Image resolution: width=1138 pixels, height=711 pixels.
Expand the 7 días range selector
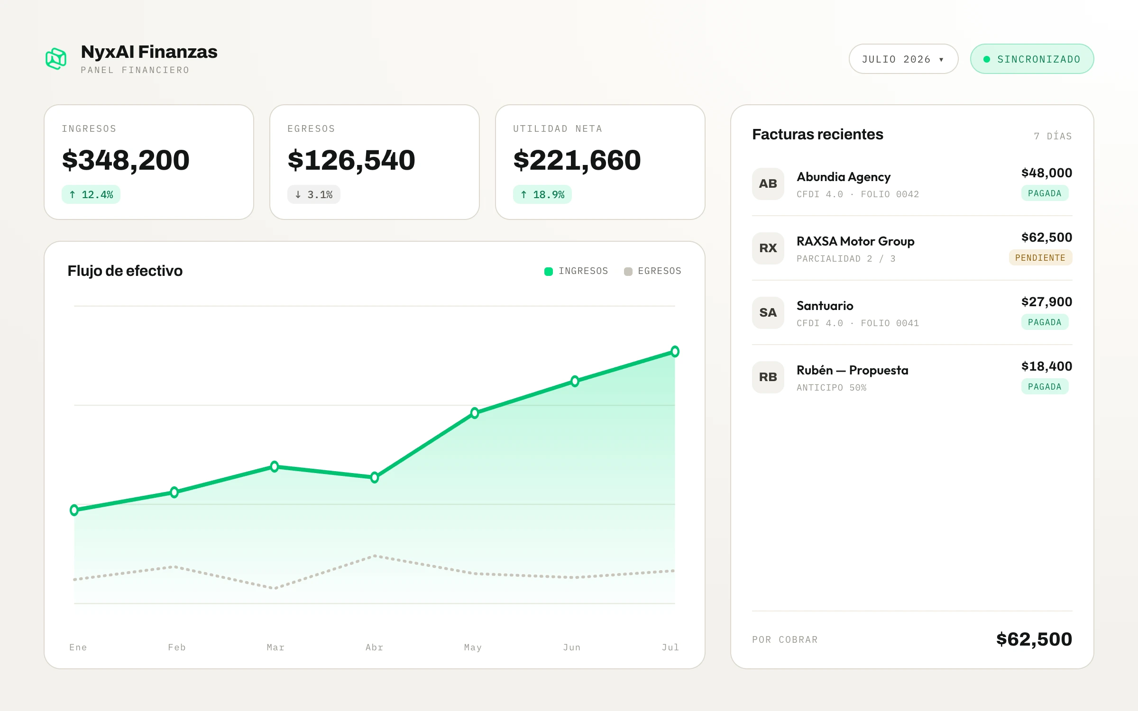click(1053, 136)
